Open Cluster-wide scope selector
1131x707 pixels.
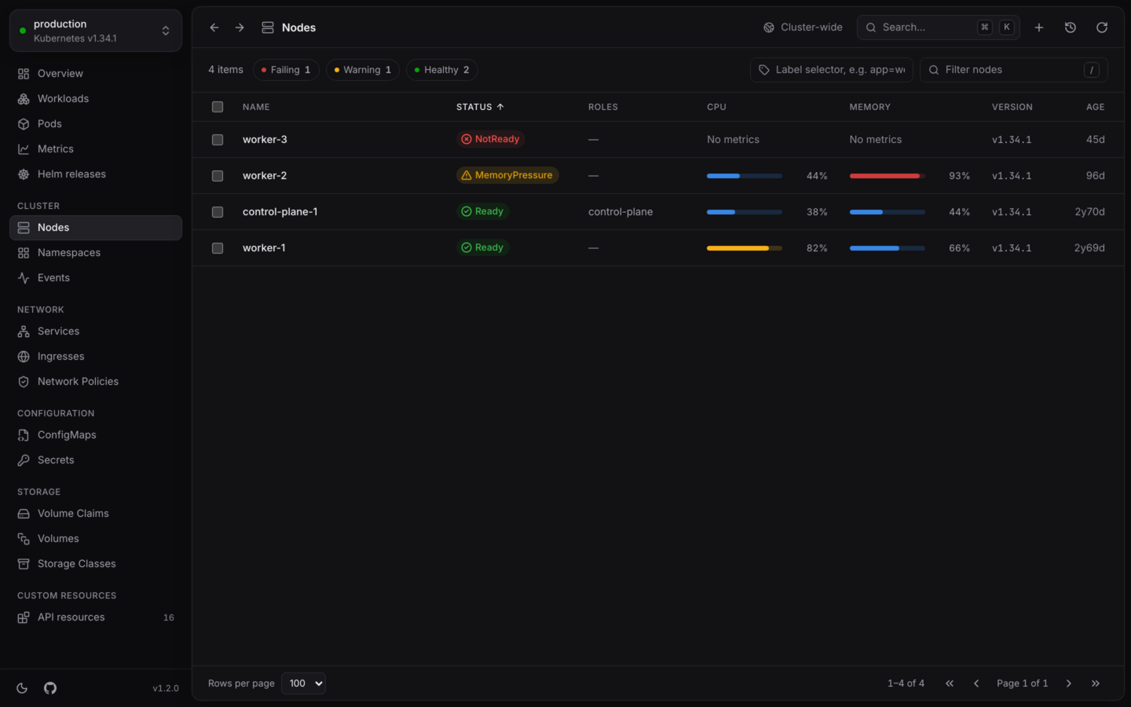point(803,27)
